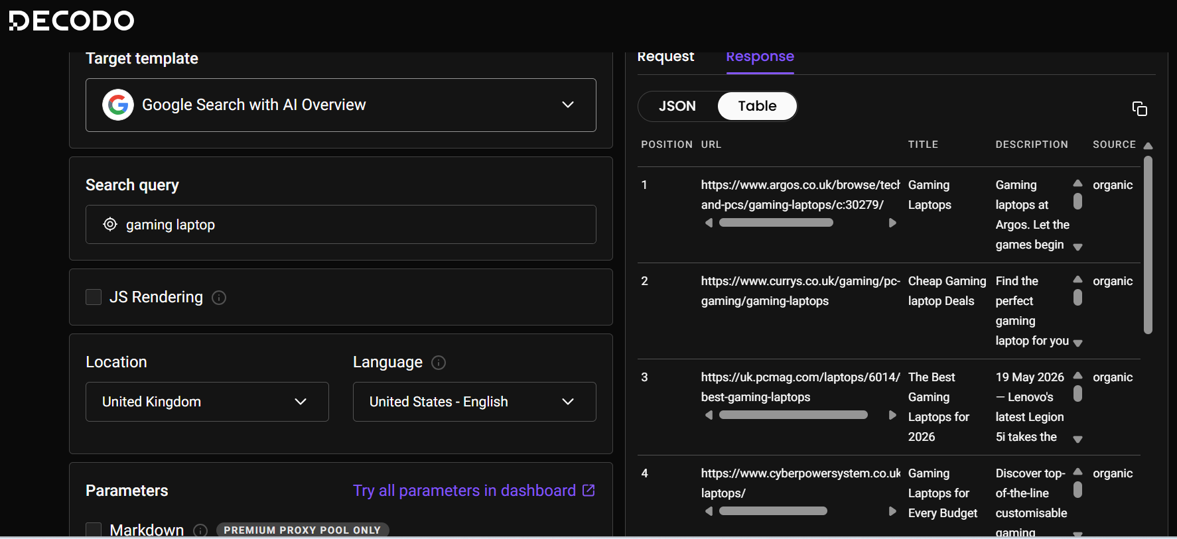The image size is (1177, 539).
Task: Click the uk.pcmag.com URL cell
Action: pos(800,387)
